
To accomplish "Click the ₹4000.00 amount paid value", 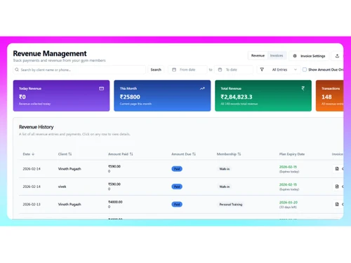I will coord(115,202).
